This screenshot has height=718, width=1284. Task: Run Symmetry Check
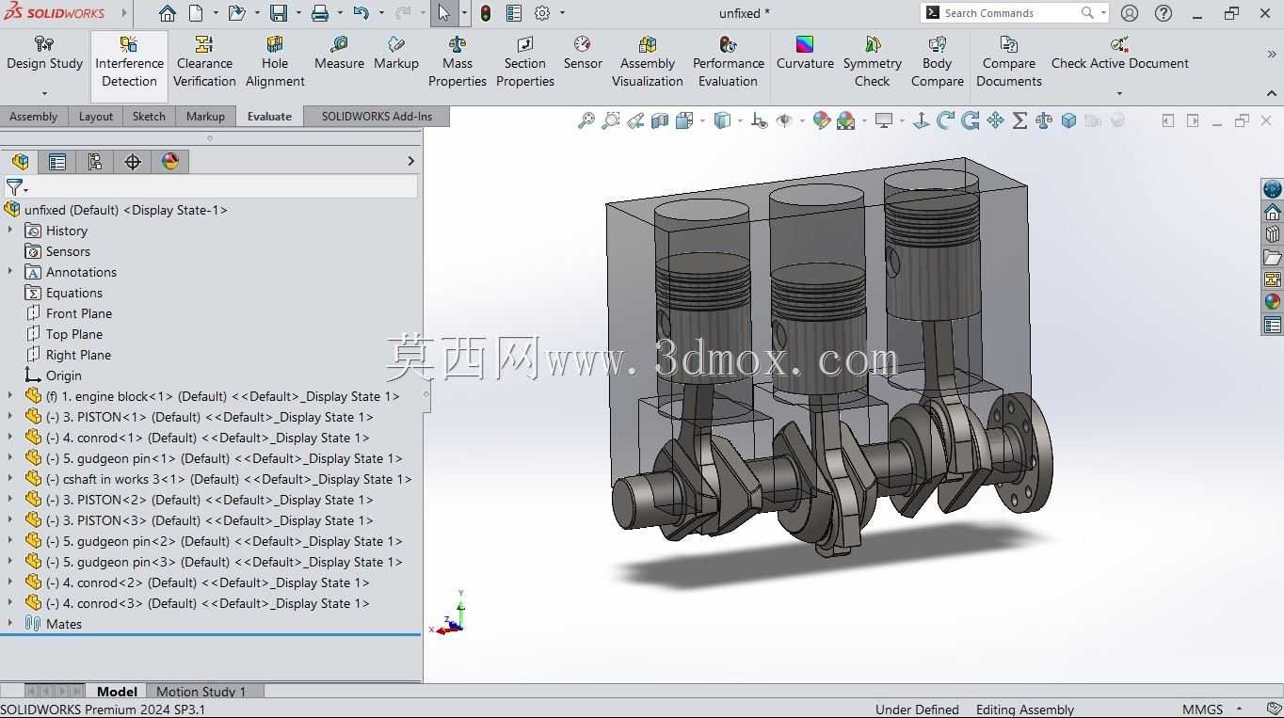coord(873,61)
